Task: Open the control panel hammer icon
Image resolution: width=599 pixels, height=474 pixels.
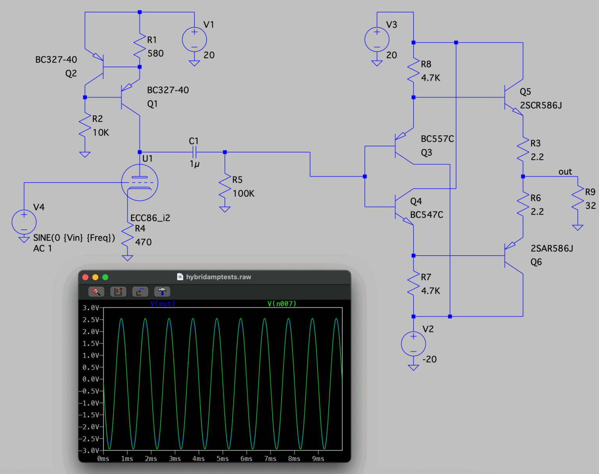Action: pyautogui.click(x=162, y=291)
